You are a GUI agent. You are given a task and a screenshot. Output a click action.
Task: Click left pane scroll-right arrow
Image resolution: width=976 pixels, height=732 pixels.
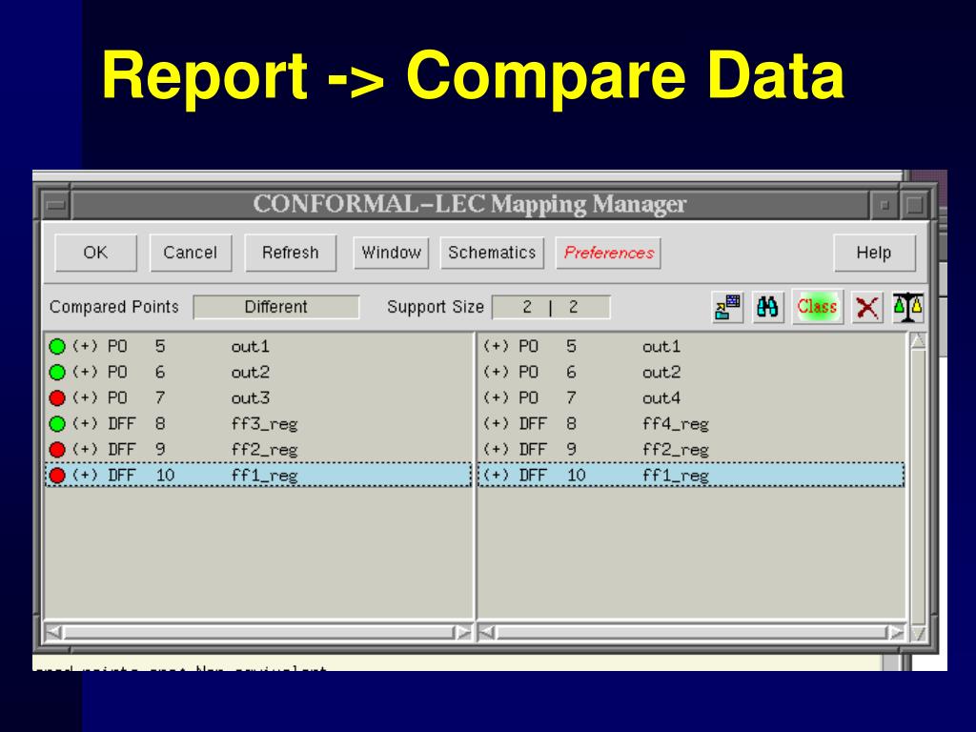(462, 633)
